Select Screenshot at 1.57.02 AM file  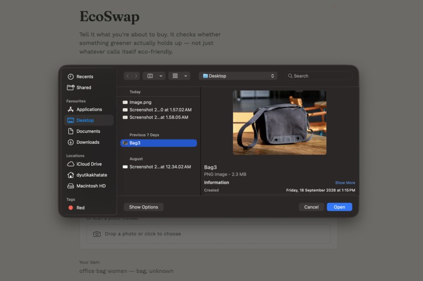[158, 110]
